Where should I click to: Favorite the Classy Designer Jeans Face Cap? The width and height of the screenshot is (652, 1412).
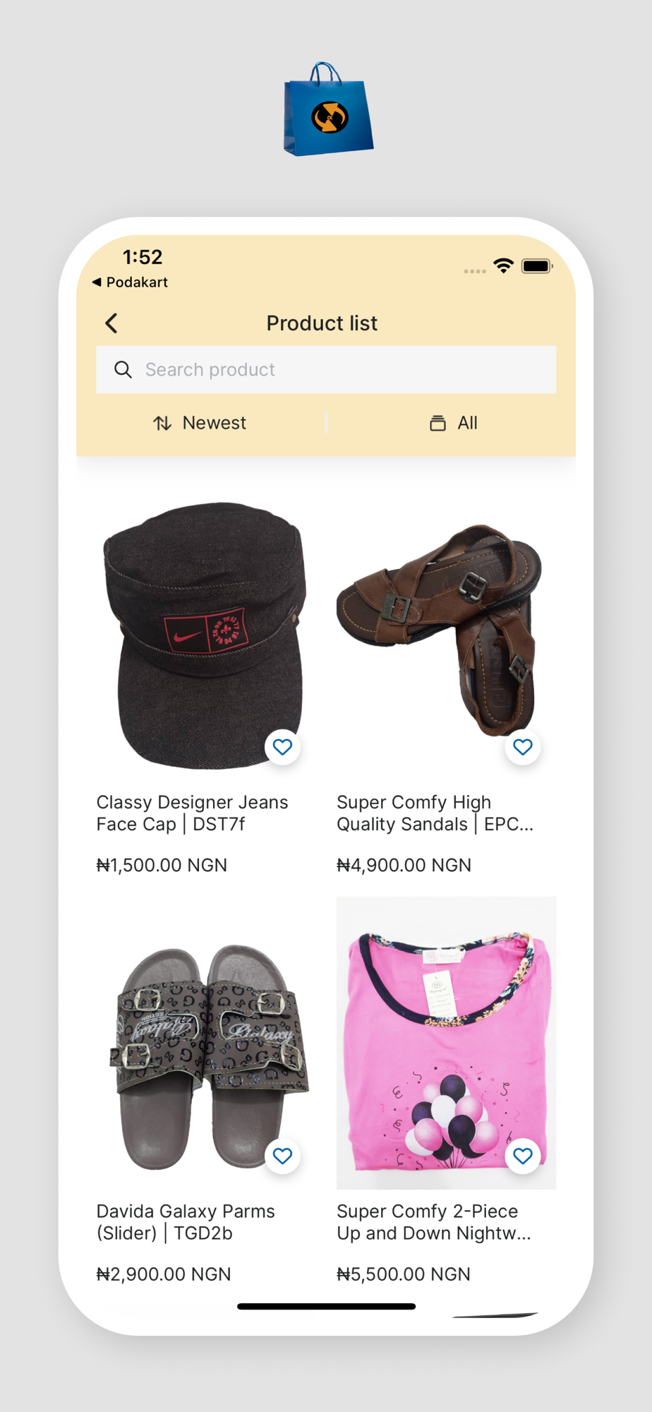(282, 747)
